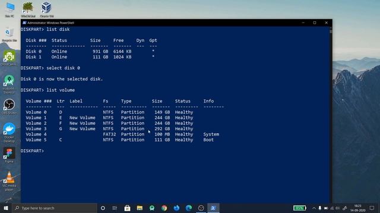Launch Firefox from the taskbar
This screenshot has height=213, width=380.
tap(176, 208)
